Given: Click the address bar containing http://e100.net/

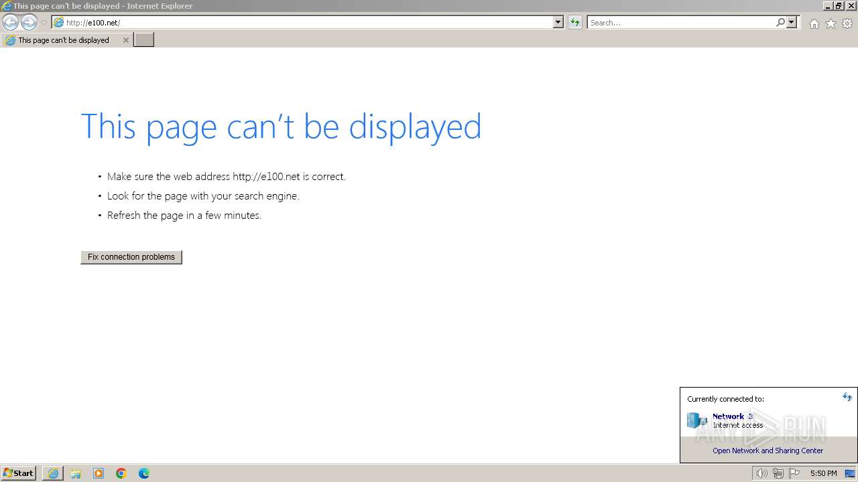Looking at the screenshot, I should [302, 23].
